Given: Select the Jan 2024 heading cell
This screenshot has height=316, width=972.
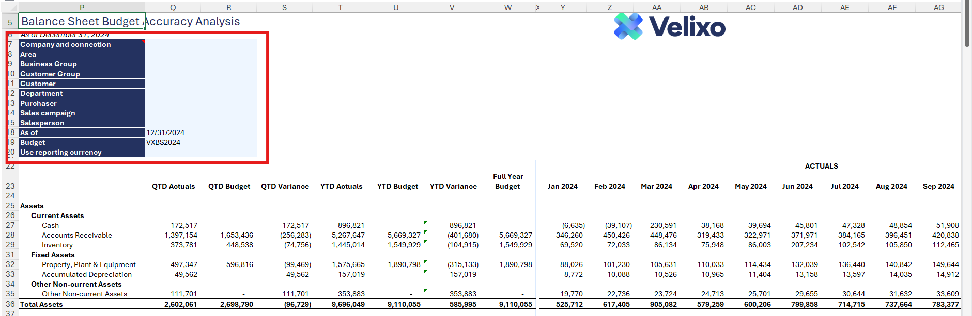Looking at the screenshot, I should pyautogui.click(x=562, y=186).
